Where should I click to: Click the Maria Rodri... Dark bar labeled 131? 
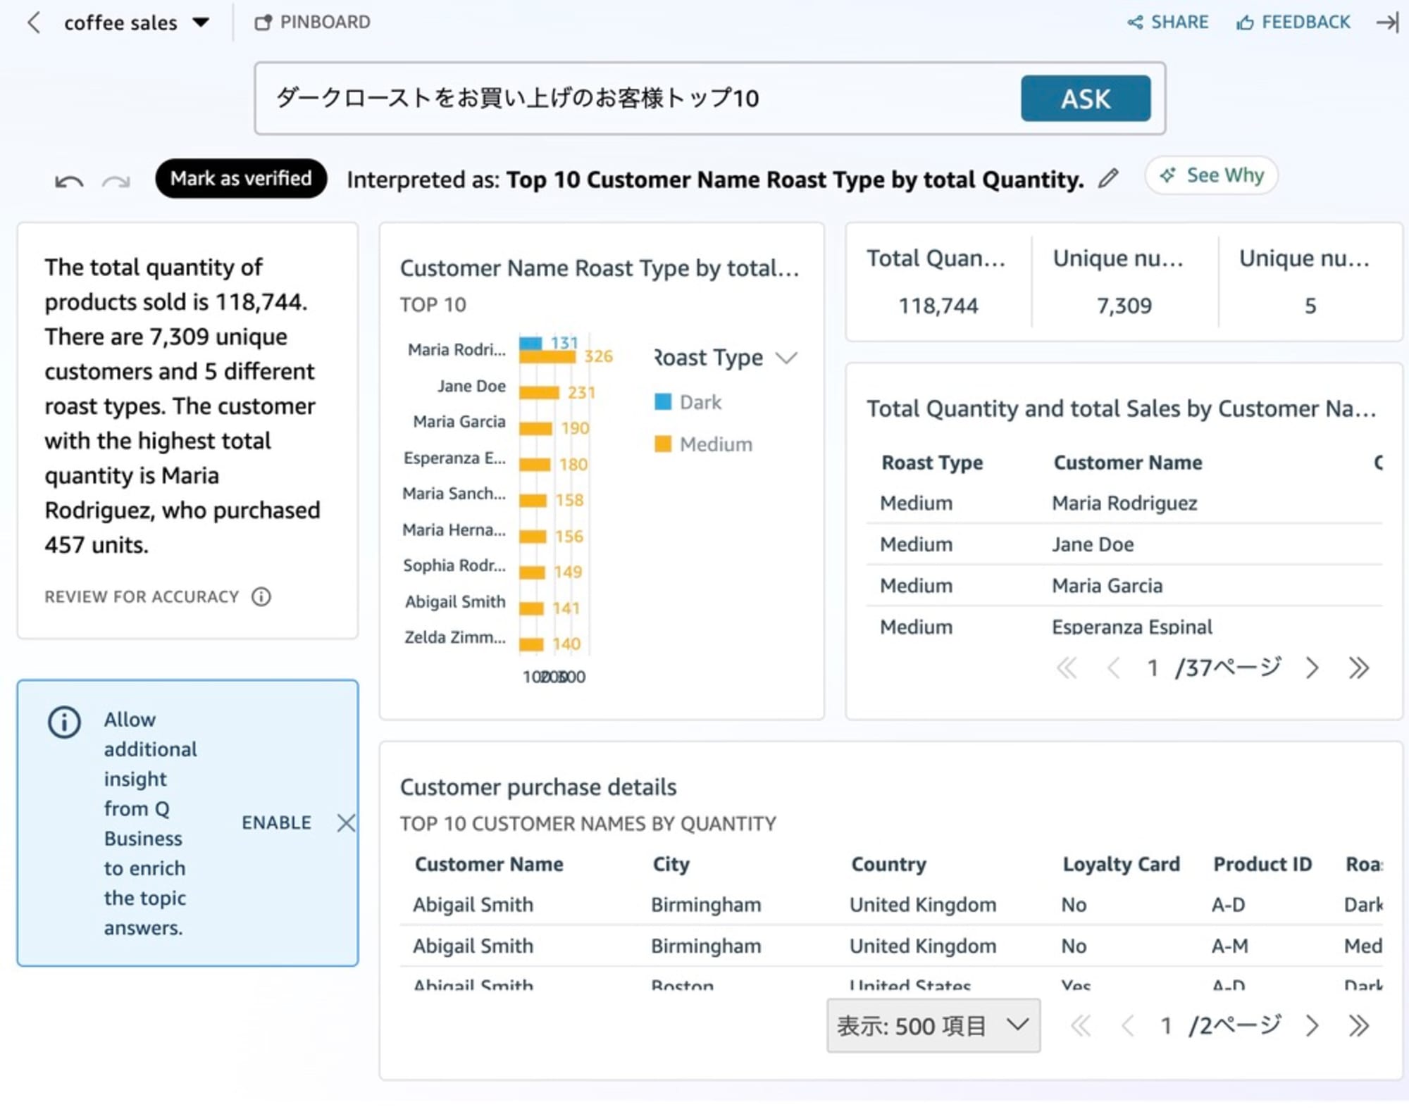click(x=530, y=343)
